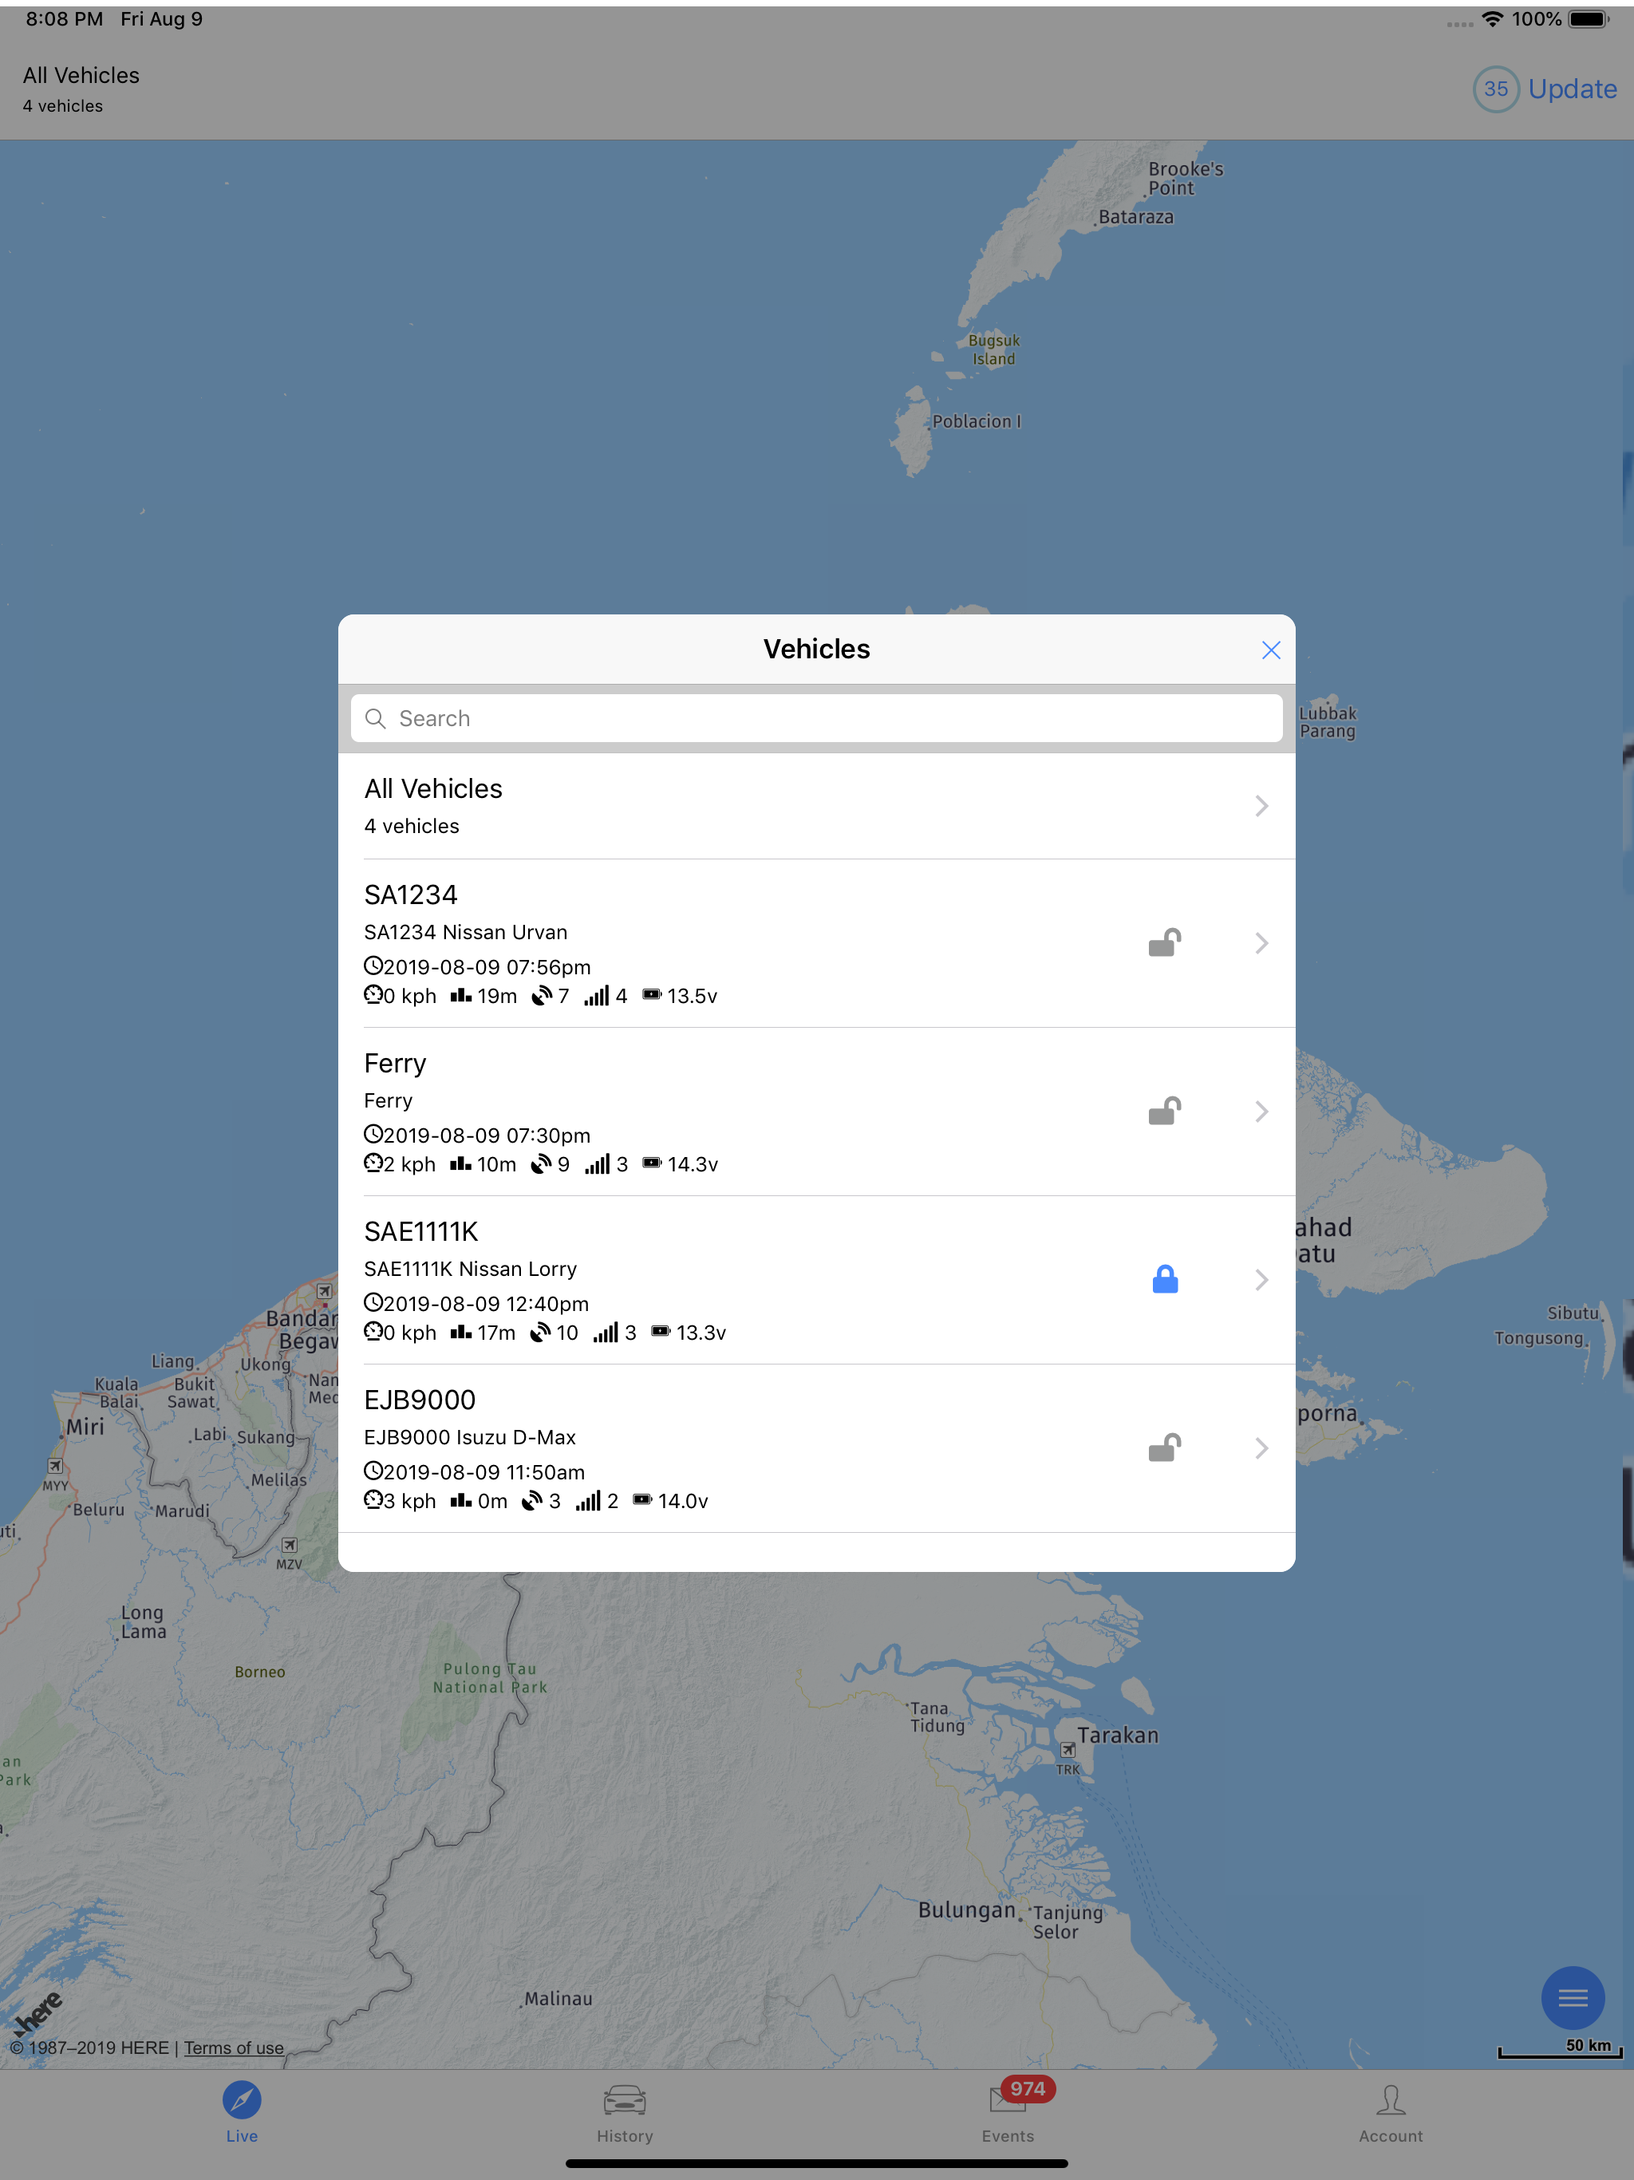Screen dimensions: 1634x2180
Task: Expand Ferry details chevron
Action: coord(1261,1112)
